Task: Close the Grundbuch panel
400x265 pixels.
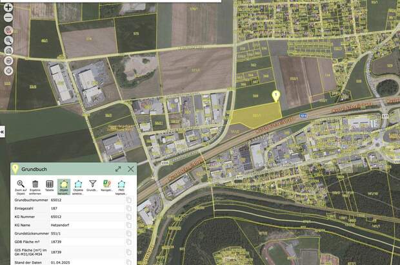Action: [x=131, y=169]
